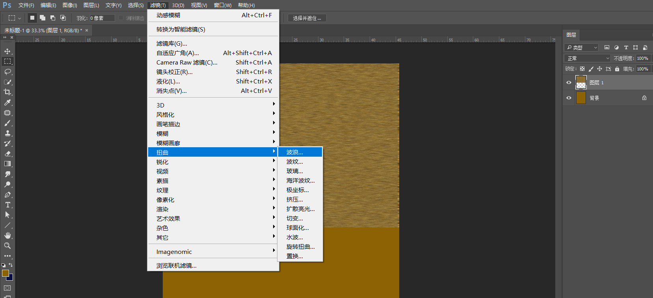
Task: Select the Move tool
Action: [7, 51]
